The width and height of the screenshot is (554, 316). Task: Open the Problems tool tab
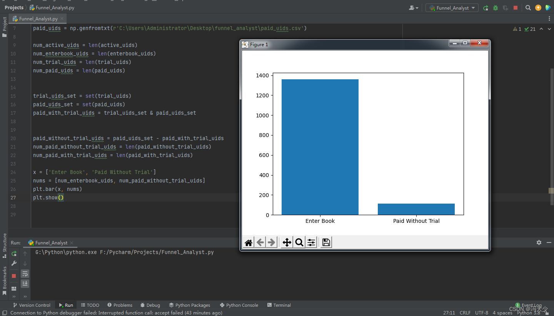[120, 305]
